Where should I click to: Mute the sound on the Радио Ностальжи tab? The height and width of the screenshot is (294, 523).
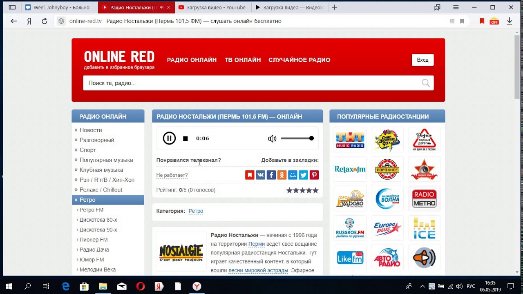(161, 7)
